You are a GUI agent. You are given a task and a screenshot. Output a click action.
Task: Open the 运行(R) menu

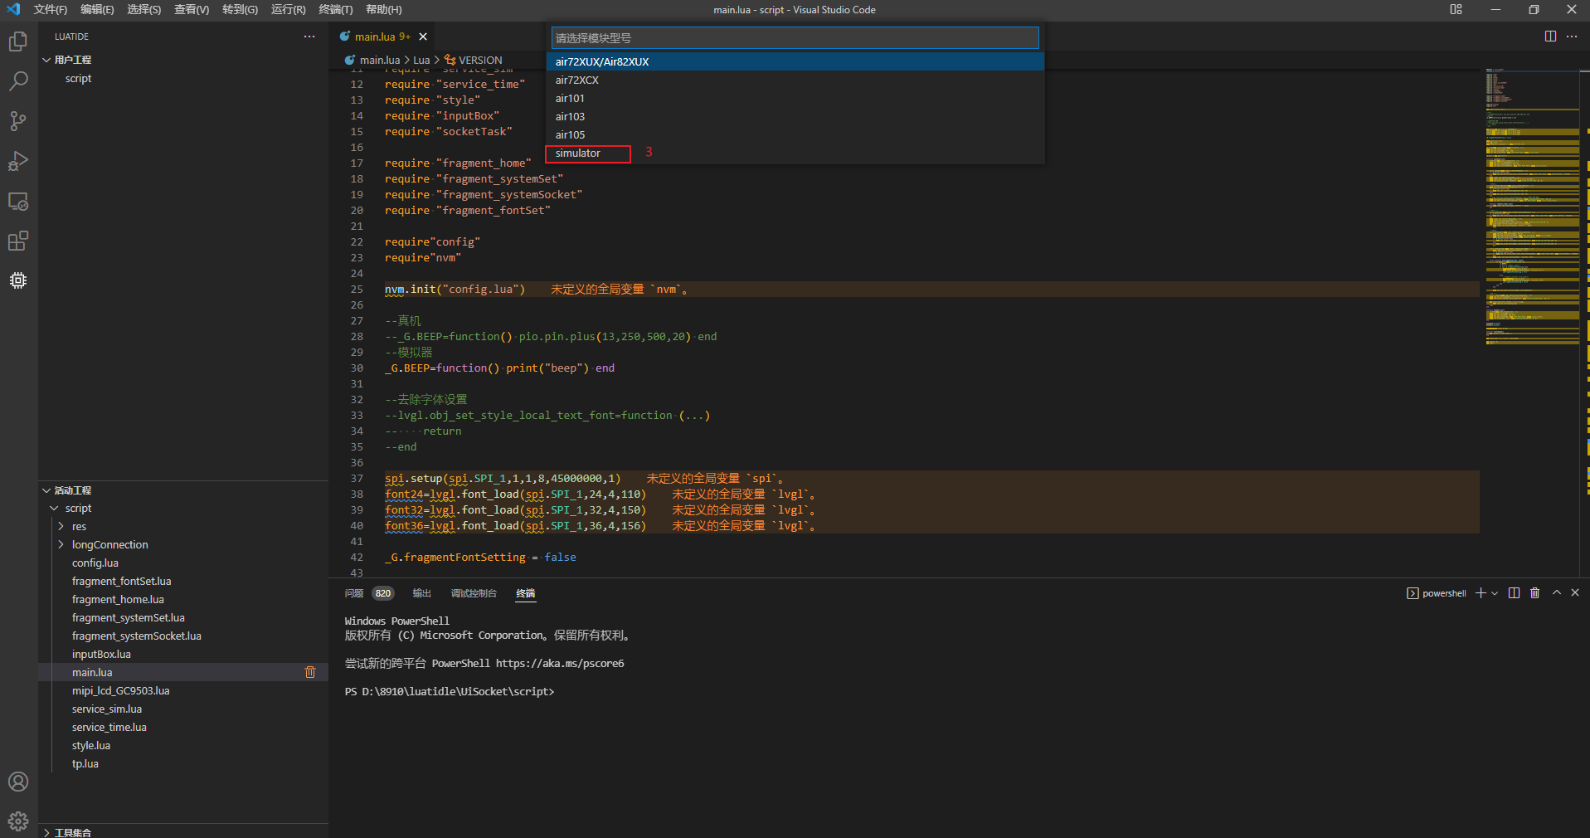tap(288, 10)
